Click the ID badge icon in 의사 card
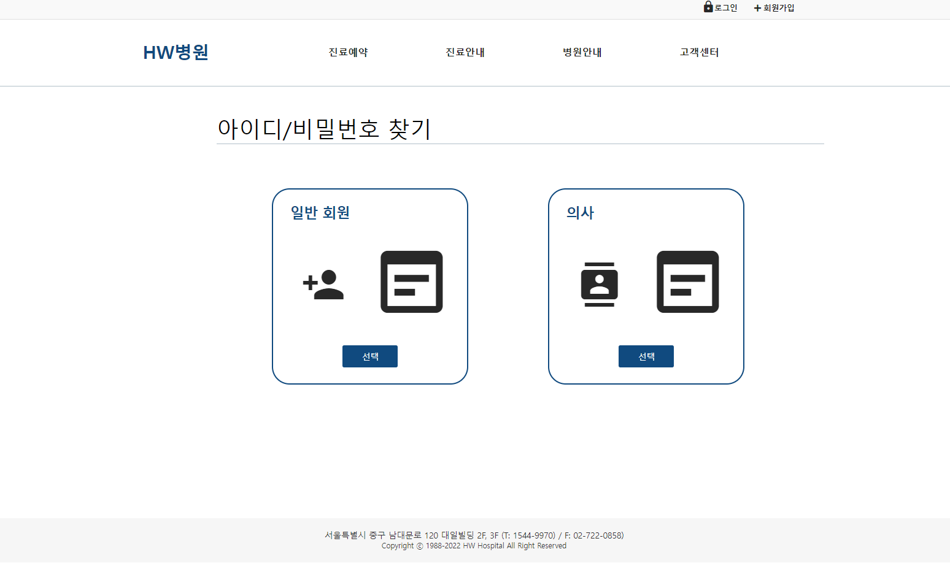The width and height of the screenshot is (950, 579). pos(599,283)
